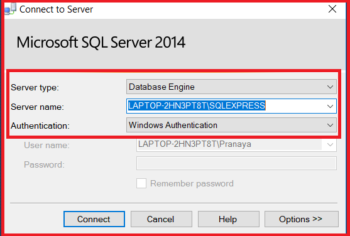Image resolution: width=350 pixels, height=236 pixels.
Task: Open the Authentication dropdown
Action: (231, 125)
